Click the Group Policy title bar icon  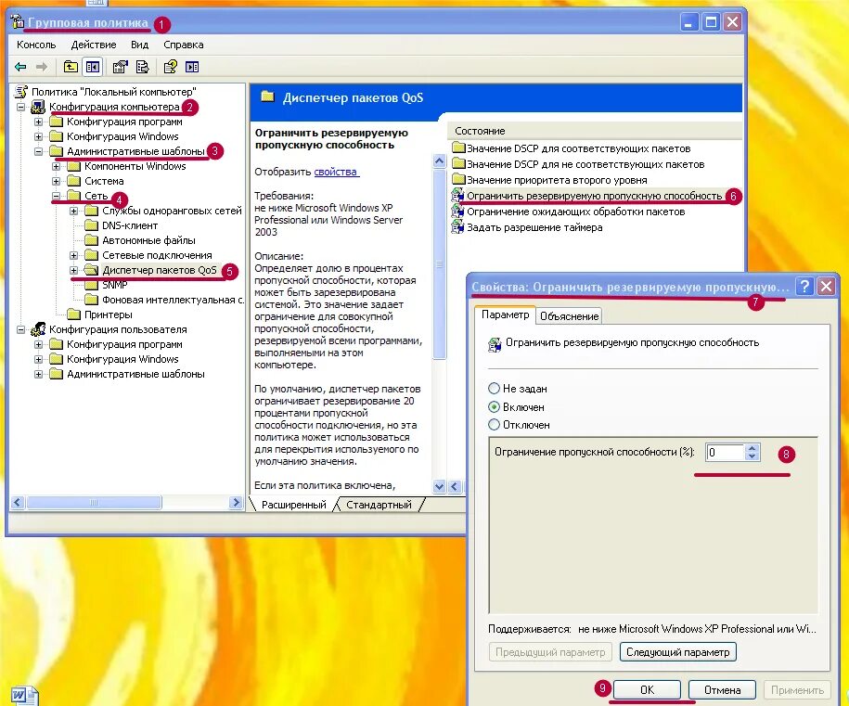coord(18,22)
